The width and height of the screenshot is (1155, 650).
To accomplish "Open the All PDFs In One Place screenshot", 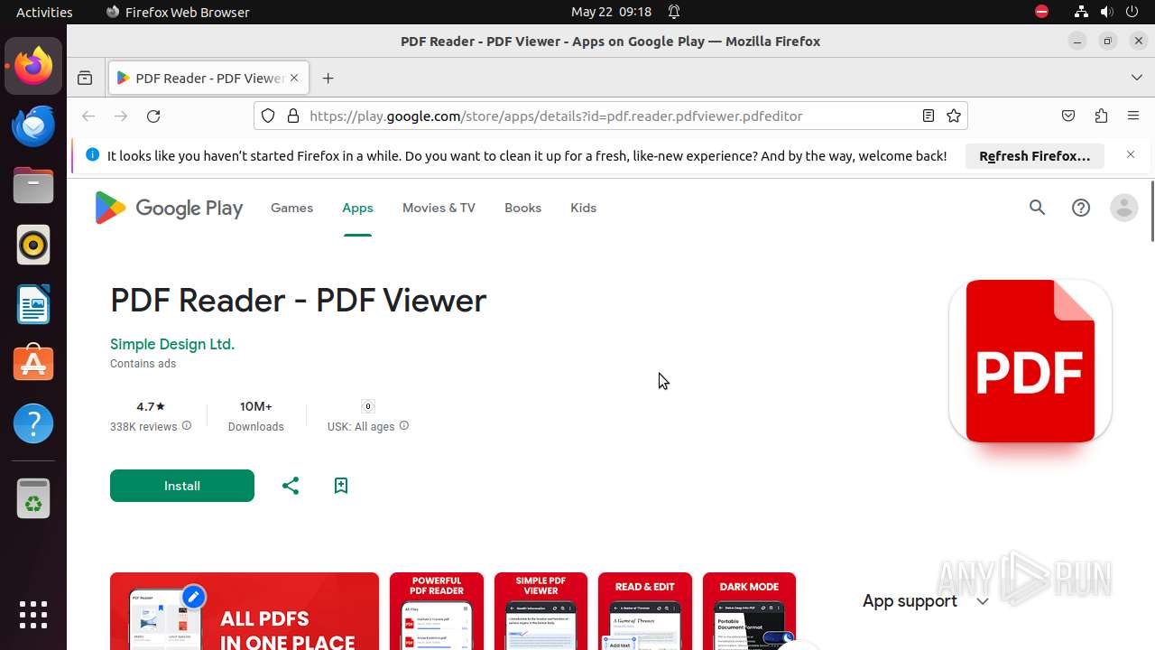I will [x=245, y=611].
